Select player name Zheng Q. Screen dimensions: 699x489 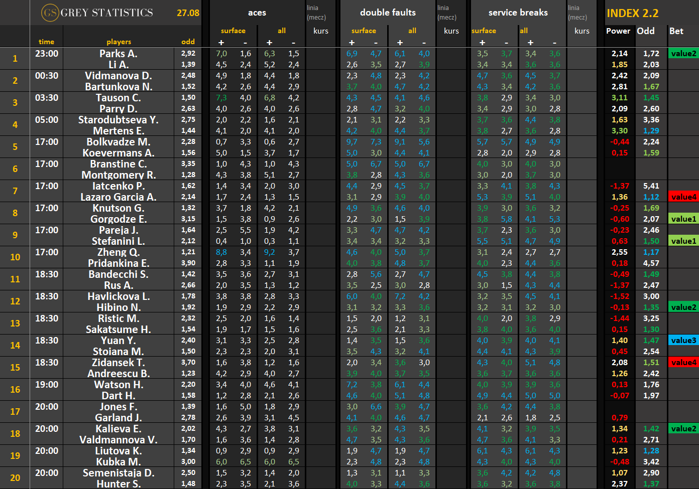[119, 252]
